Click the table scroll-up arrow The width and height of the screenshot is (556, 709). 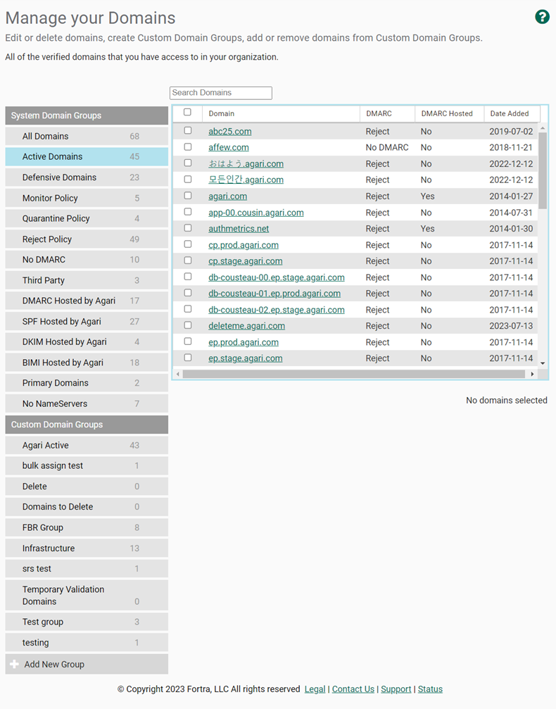pyautogui.click(x=543, y=128)
